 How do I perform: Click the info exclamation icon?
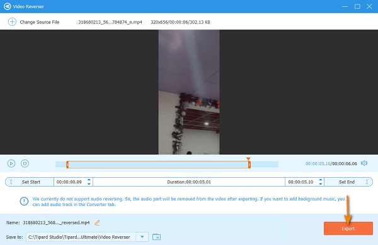tap(24, 201)
